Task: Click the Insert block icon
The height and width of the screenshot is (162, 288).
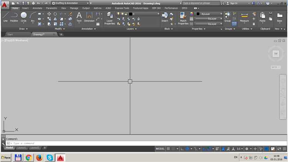Action: pos(165,17)
